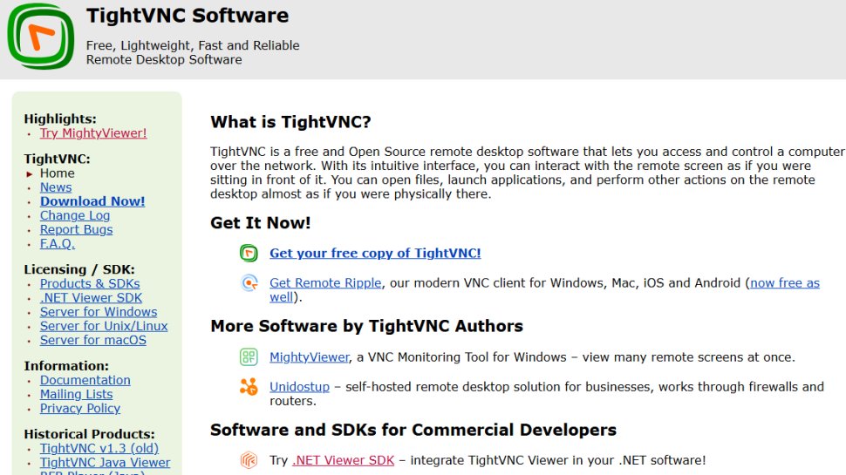This screenshot has height=475, width=846.
Task: Click the Historical Products: sidebar heading
Action: [x=89, y=434]
